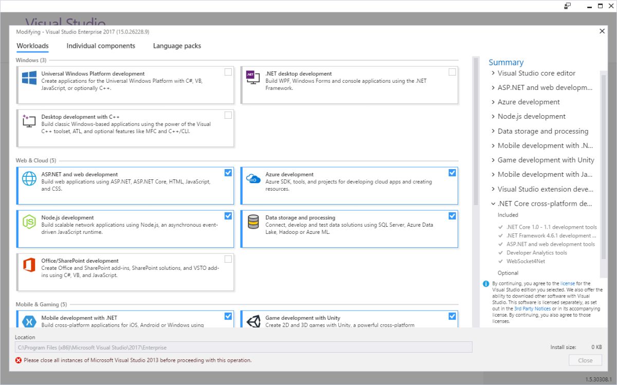Click the Desktop development with C++ icon
617x385 pixels.
coord(29,121)
